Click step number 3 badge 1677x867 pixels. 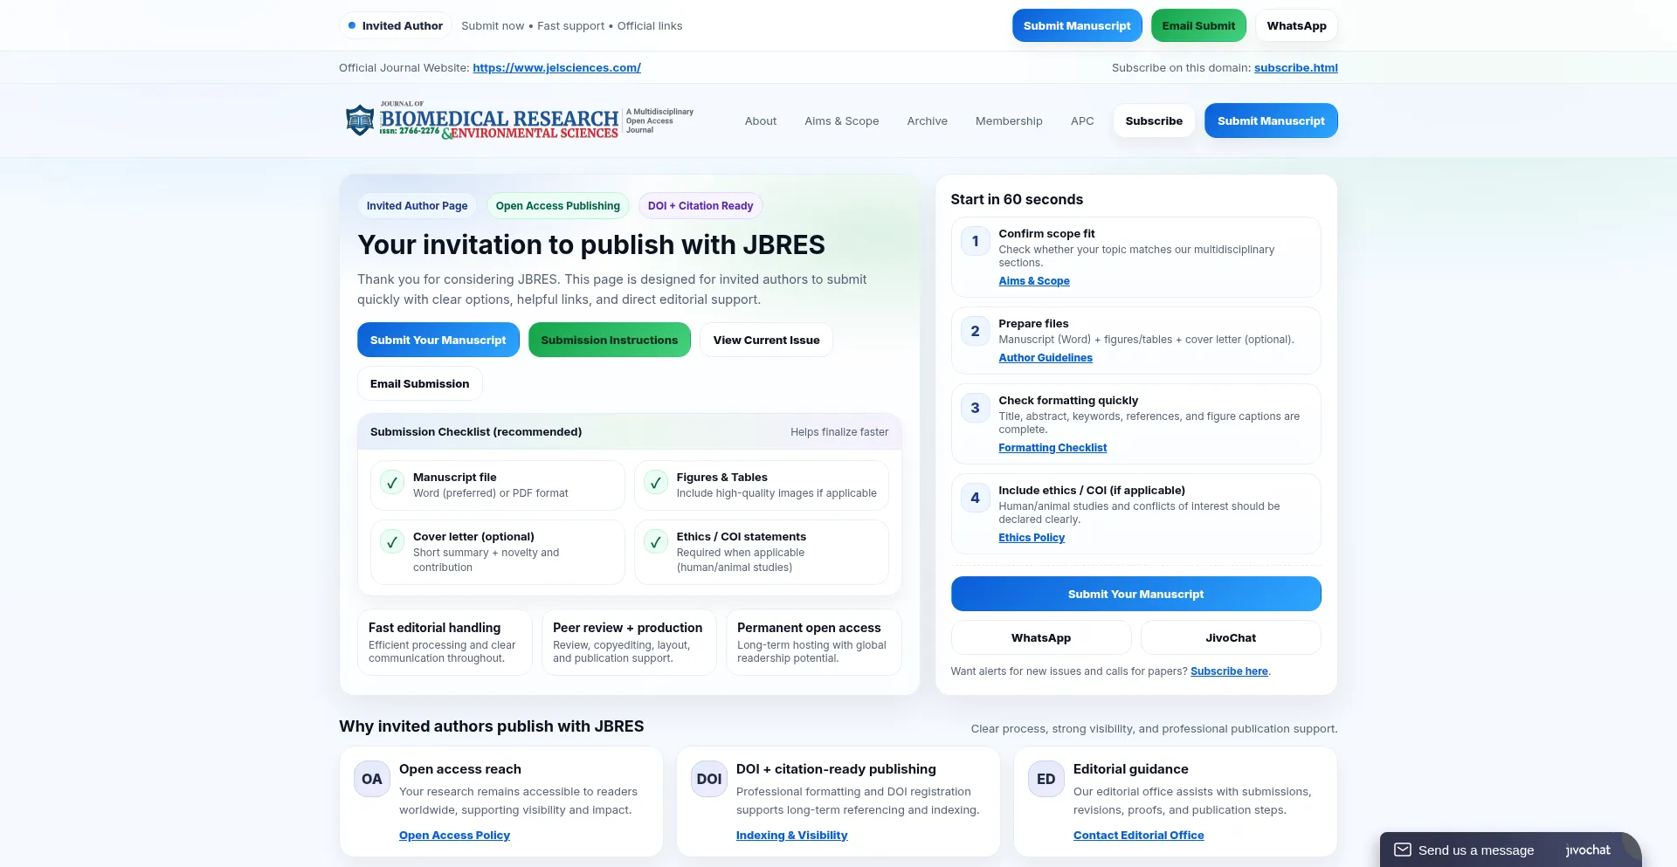coord(976,408)
